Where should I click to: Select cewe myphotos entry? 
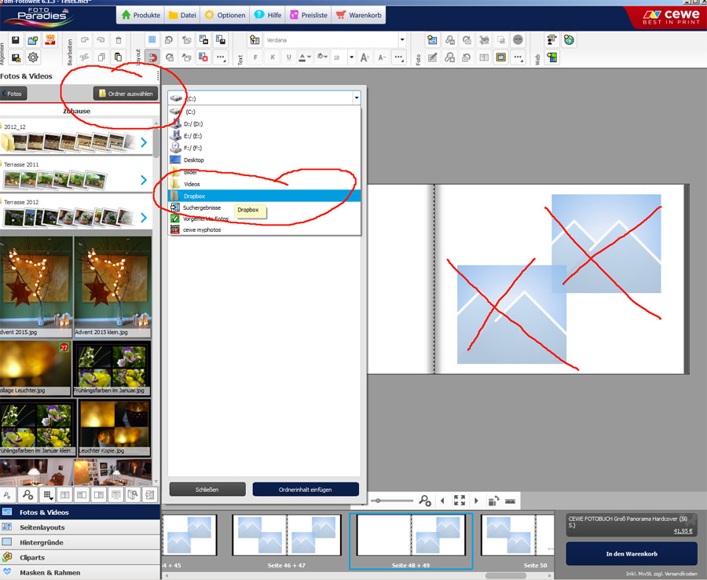pyautogui.click(x=264, y=230)
